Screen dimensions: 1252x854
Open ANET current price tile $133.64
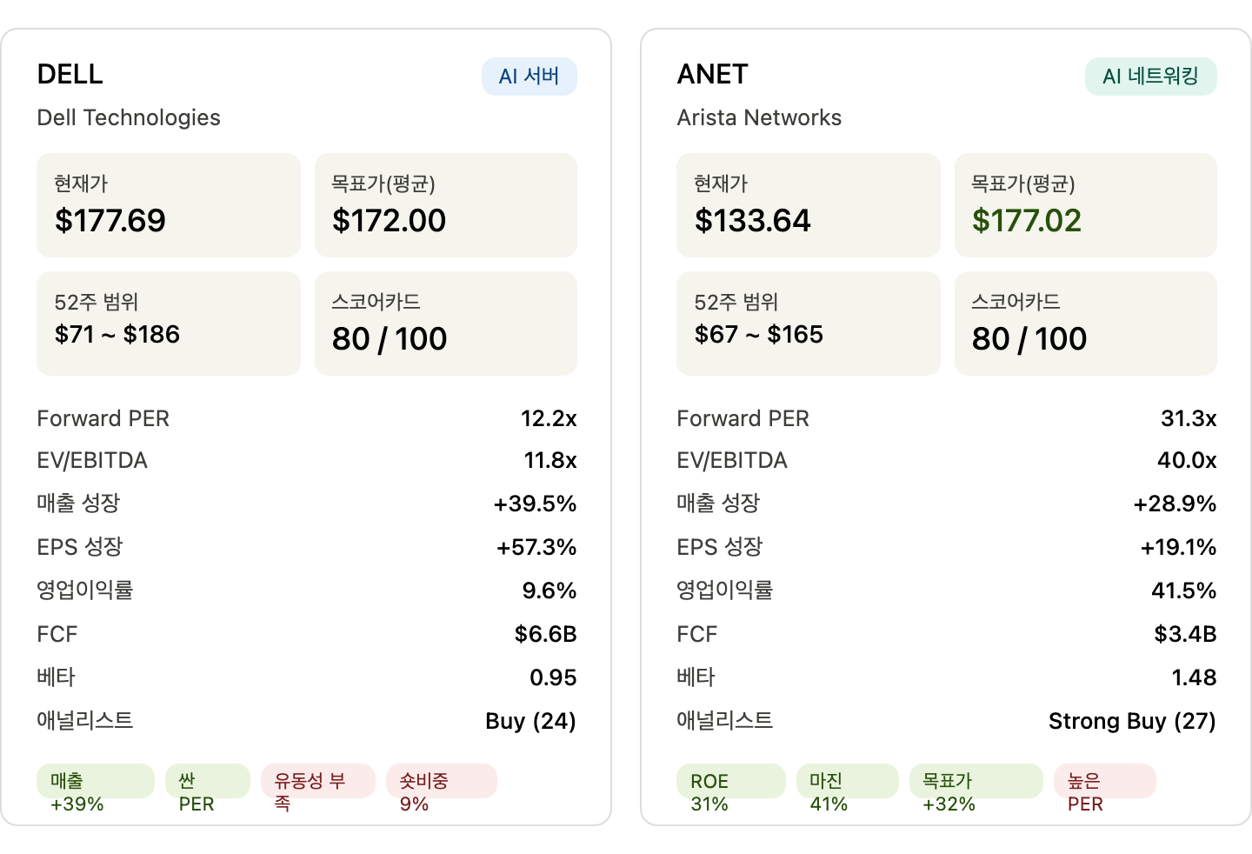point(809,205)
